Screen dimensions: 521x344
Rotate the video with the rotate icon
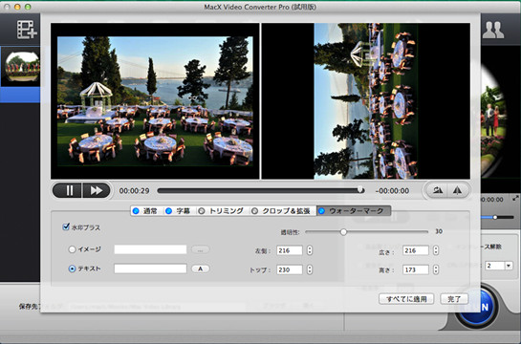point(437,190)
